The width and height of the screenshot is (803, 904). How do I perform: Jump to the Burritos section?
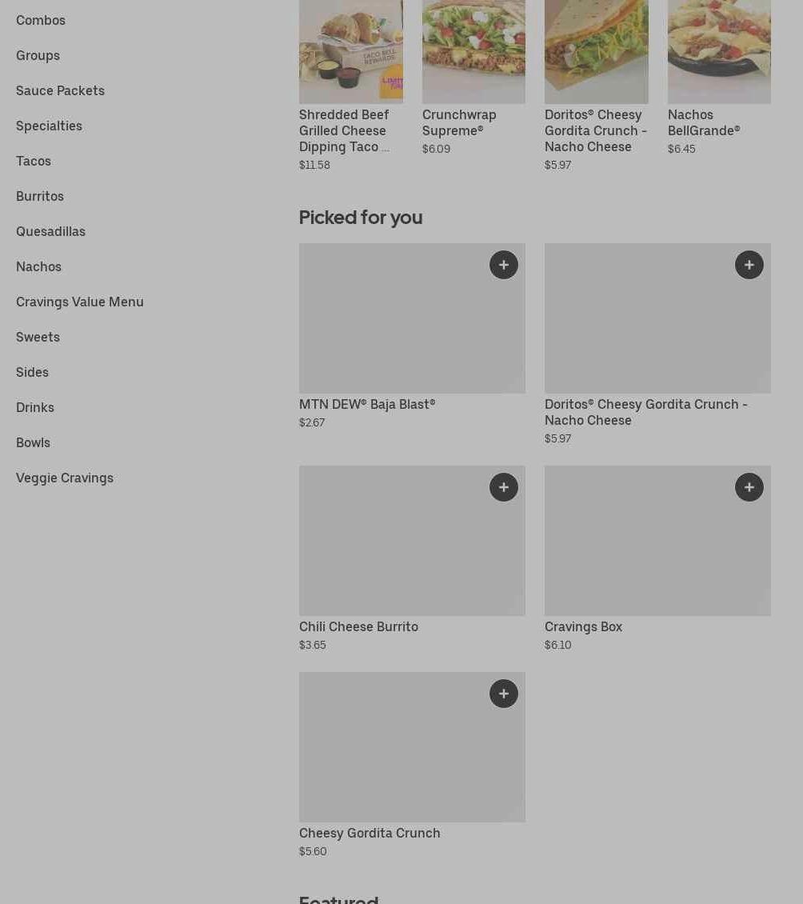[40, 196]
